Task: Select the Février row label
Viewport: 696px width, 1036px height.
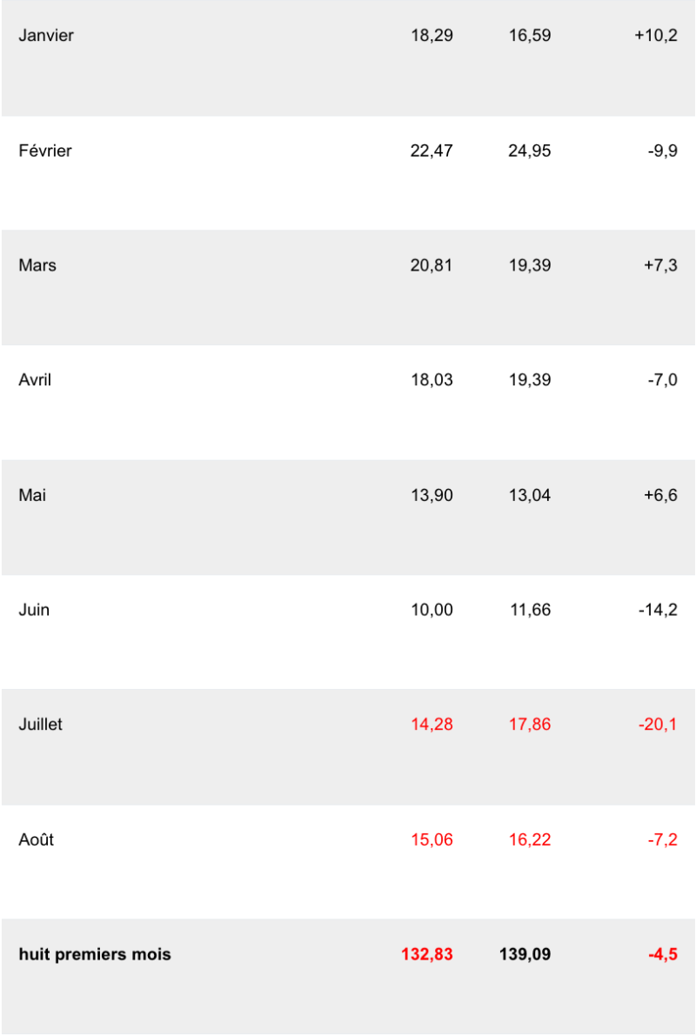Action: tap(45, 150)
